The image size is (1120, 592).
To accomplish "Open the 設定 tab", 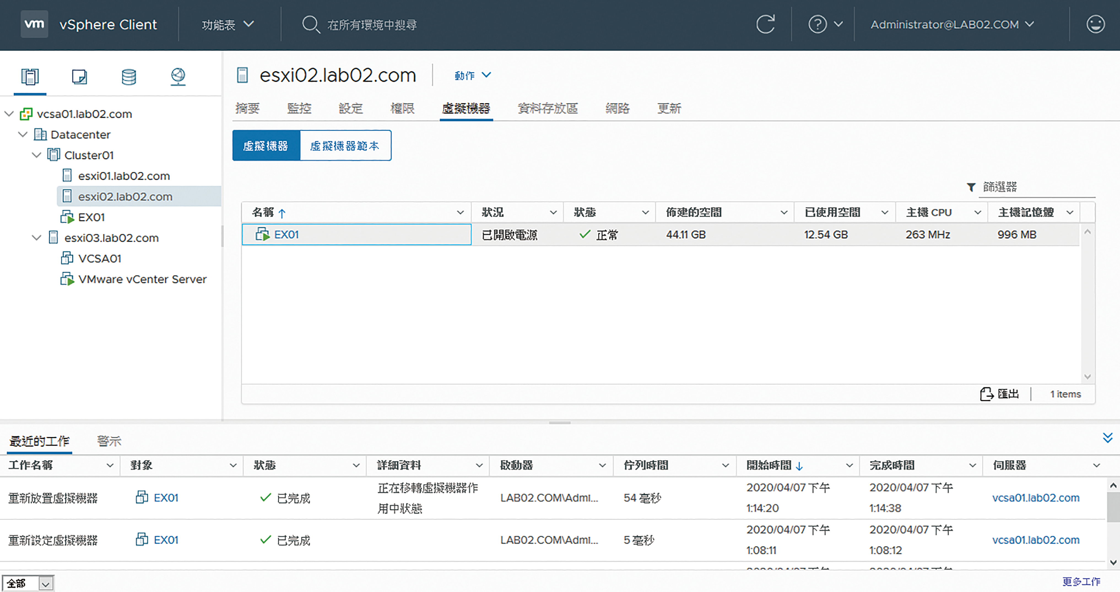I will tap(351, 108).
